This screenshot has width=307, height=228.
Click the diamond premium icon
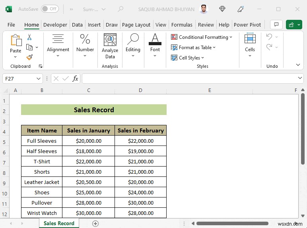(222, 9)
